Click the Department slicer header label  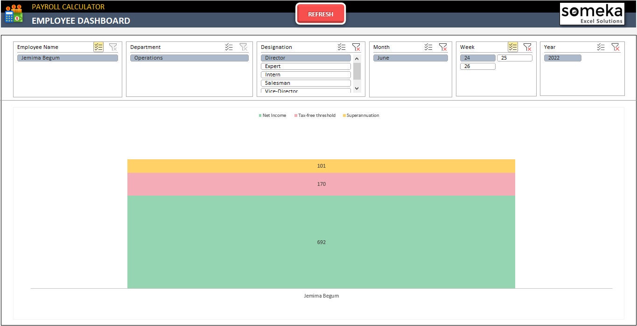[145, 47]
